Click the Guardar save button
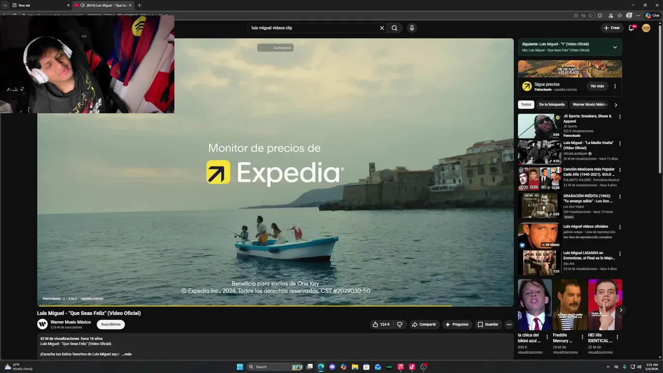This screenshot has width=663, height=373. pyautogui.click(x=488, y=324)
